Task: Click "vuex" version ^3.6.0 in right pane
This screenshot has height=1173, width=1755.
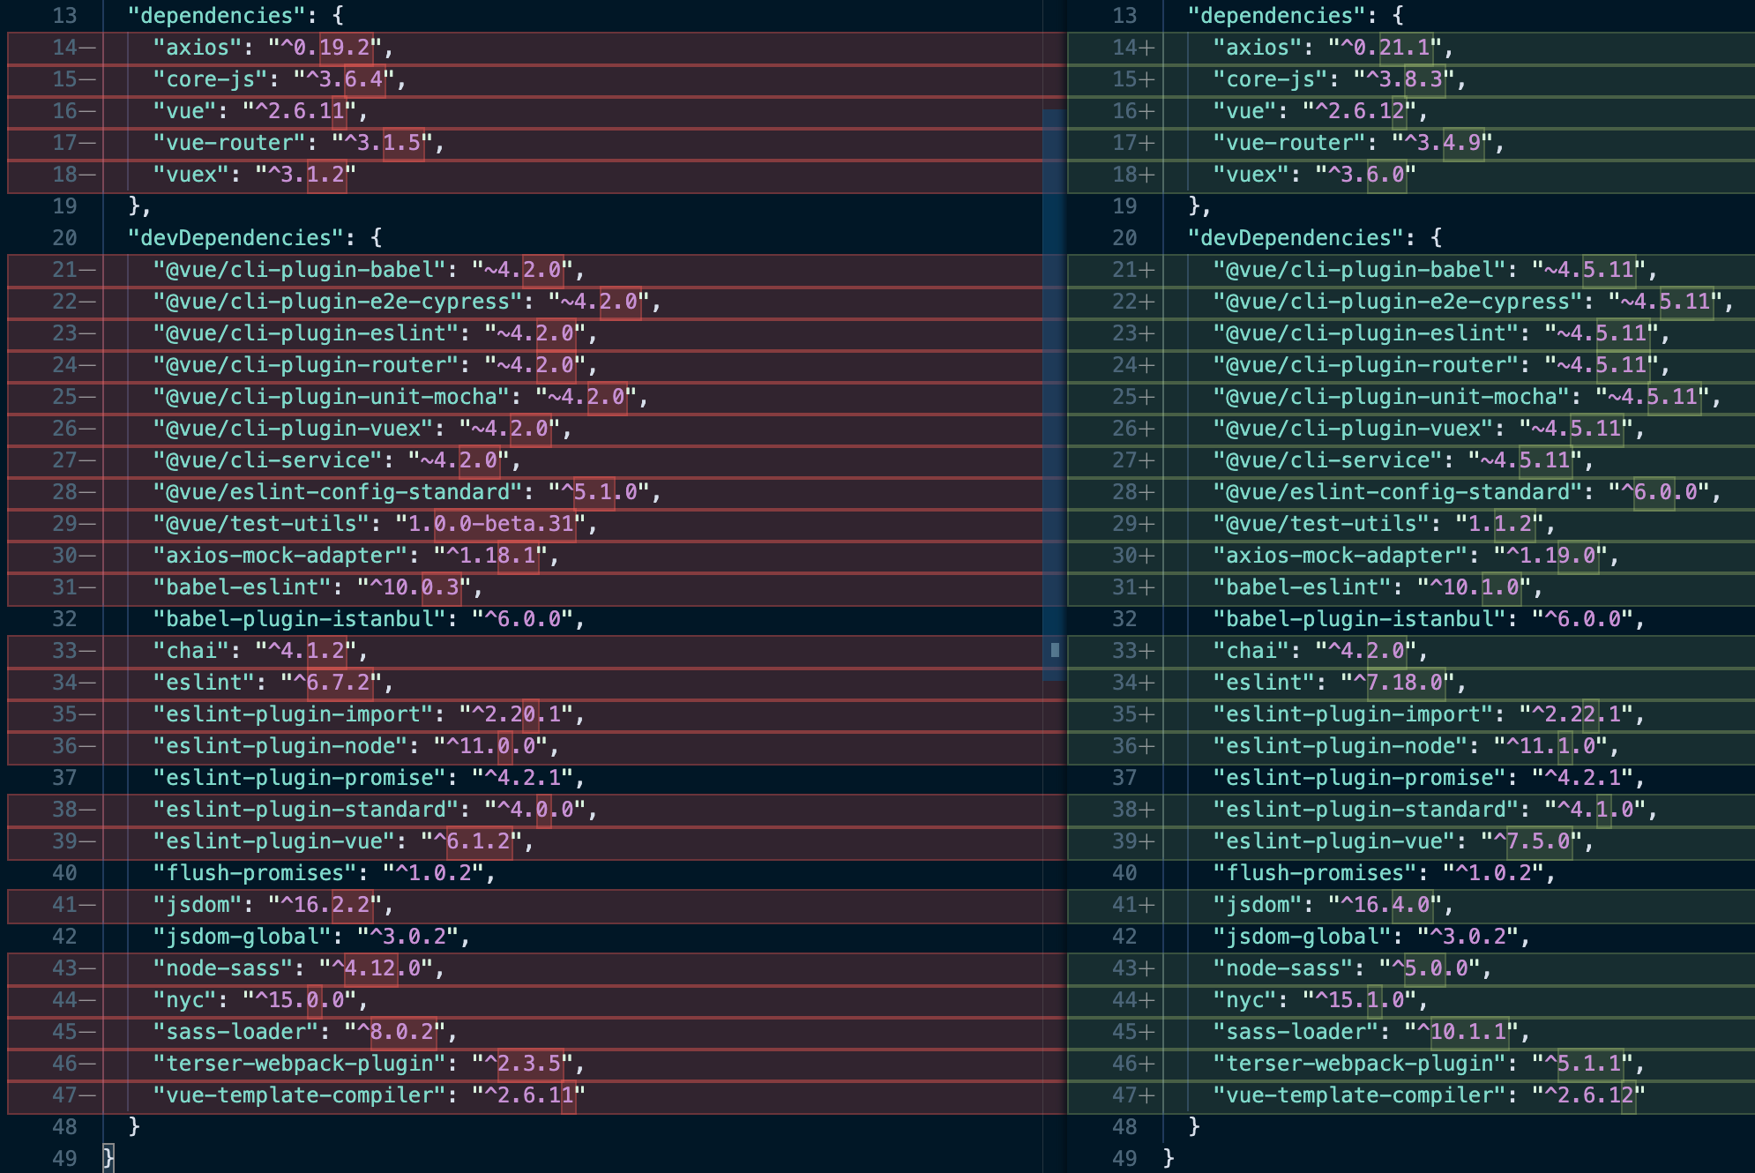Action: 1365,175
